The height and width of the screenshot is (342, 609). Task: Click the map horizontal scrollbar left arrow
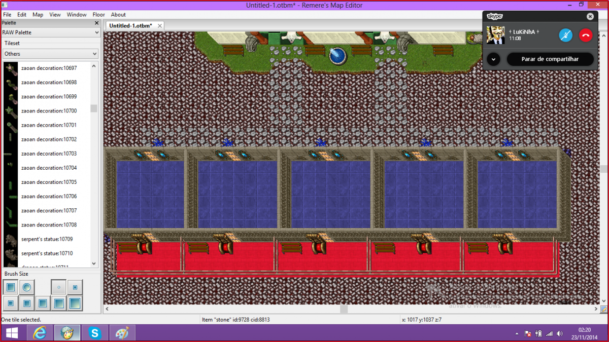click(x=107, y=309)
